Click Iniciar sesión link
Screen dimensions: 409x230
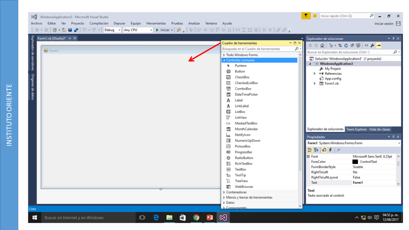click(x=384, y=24)
